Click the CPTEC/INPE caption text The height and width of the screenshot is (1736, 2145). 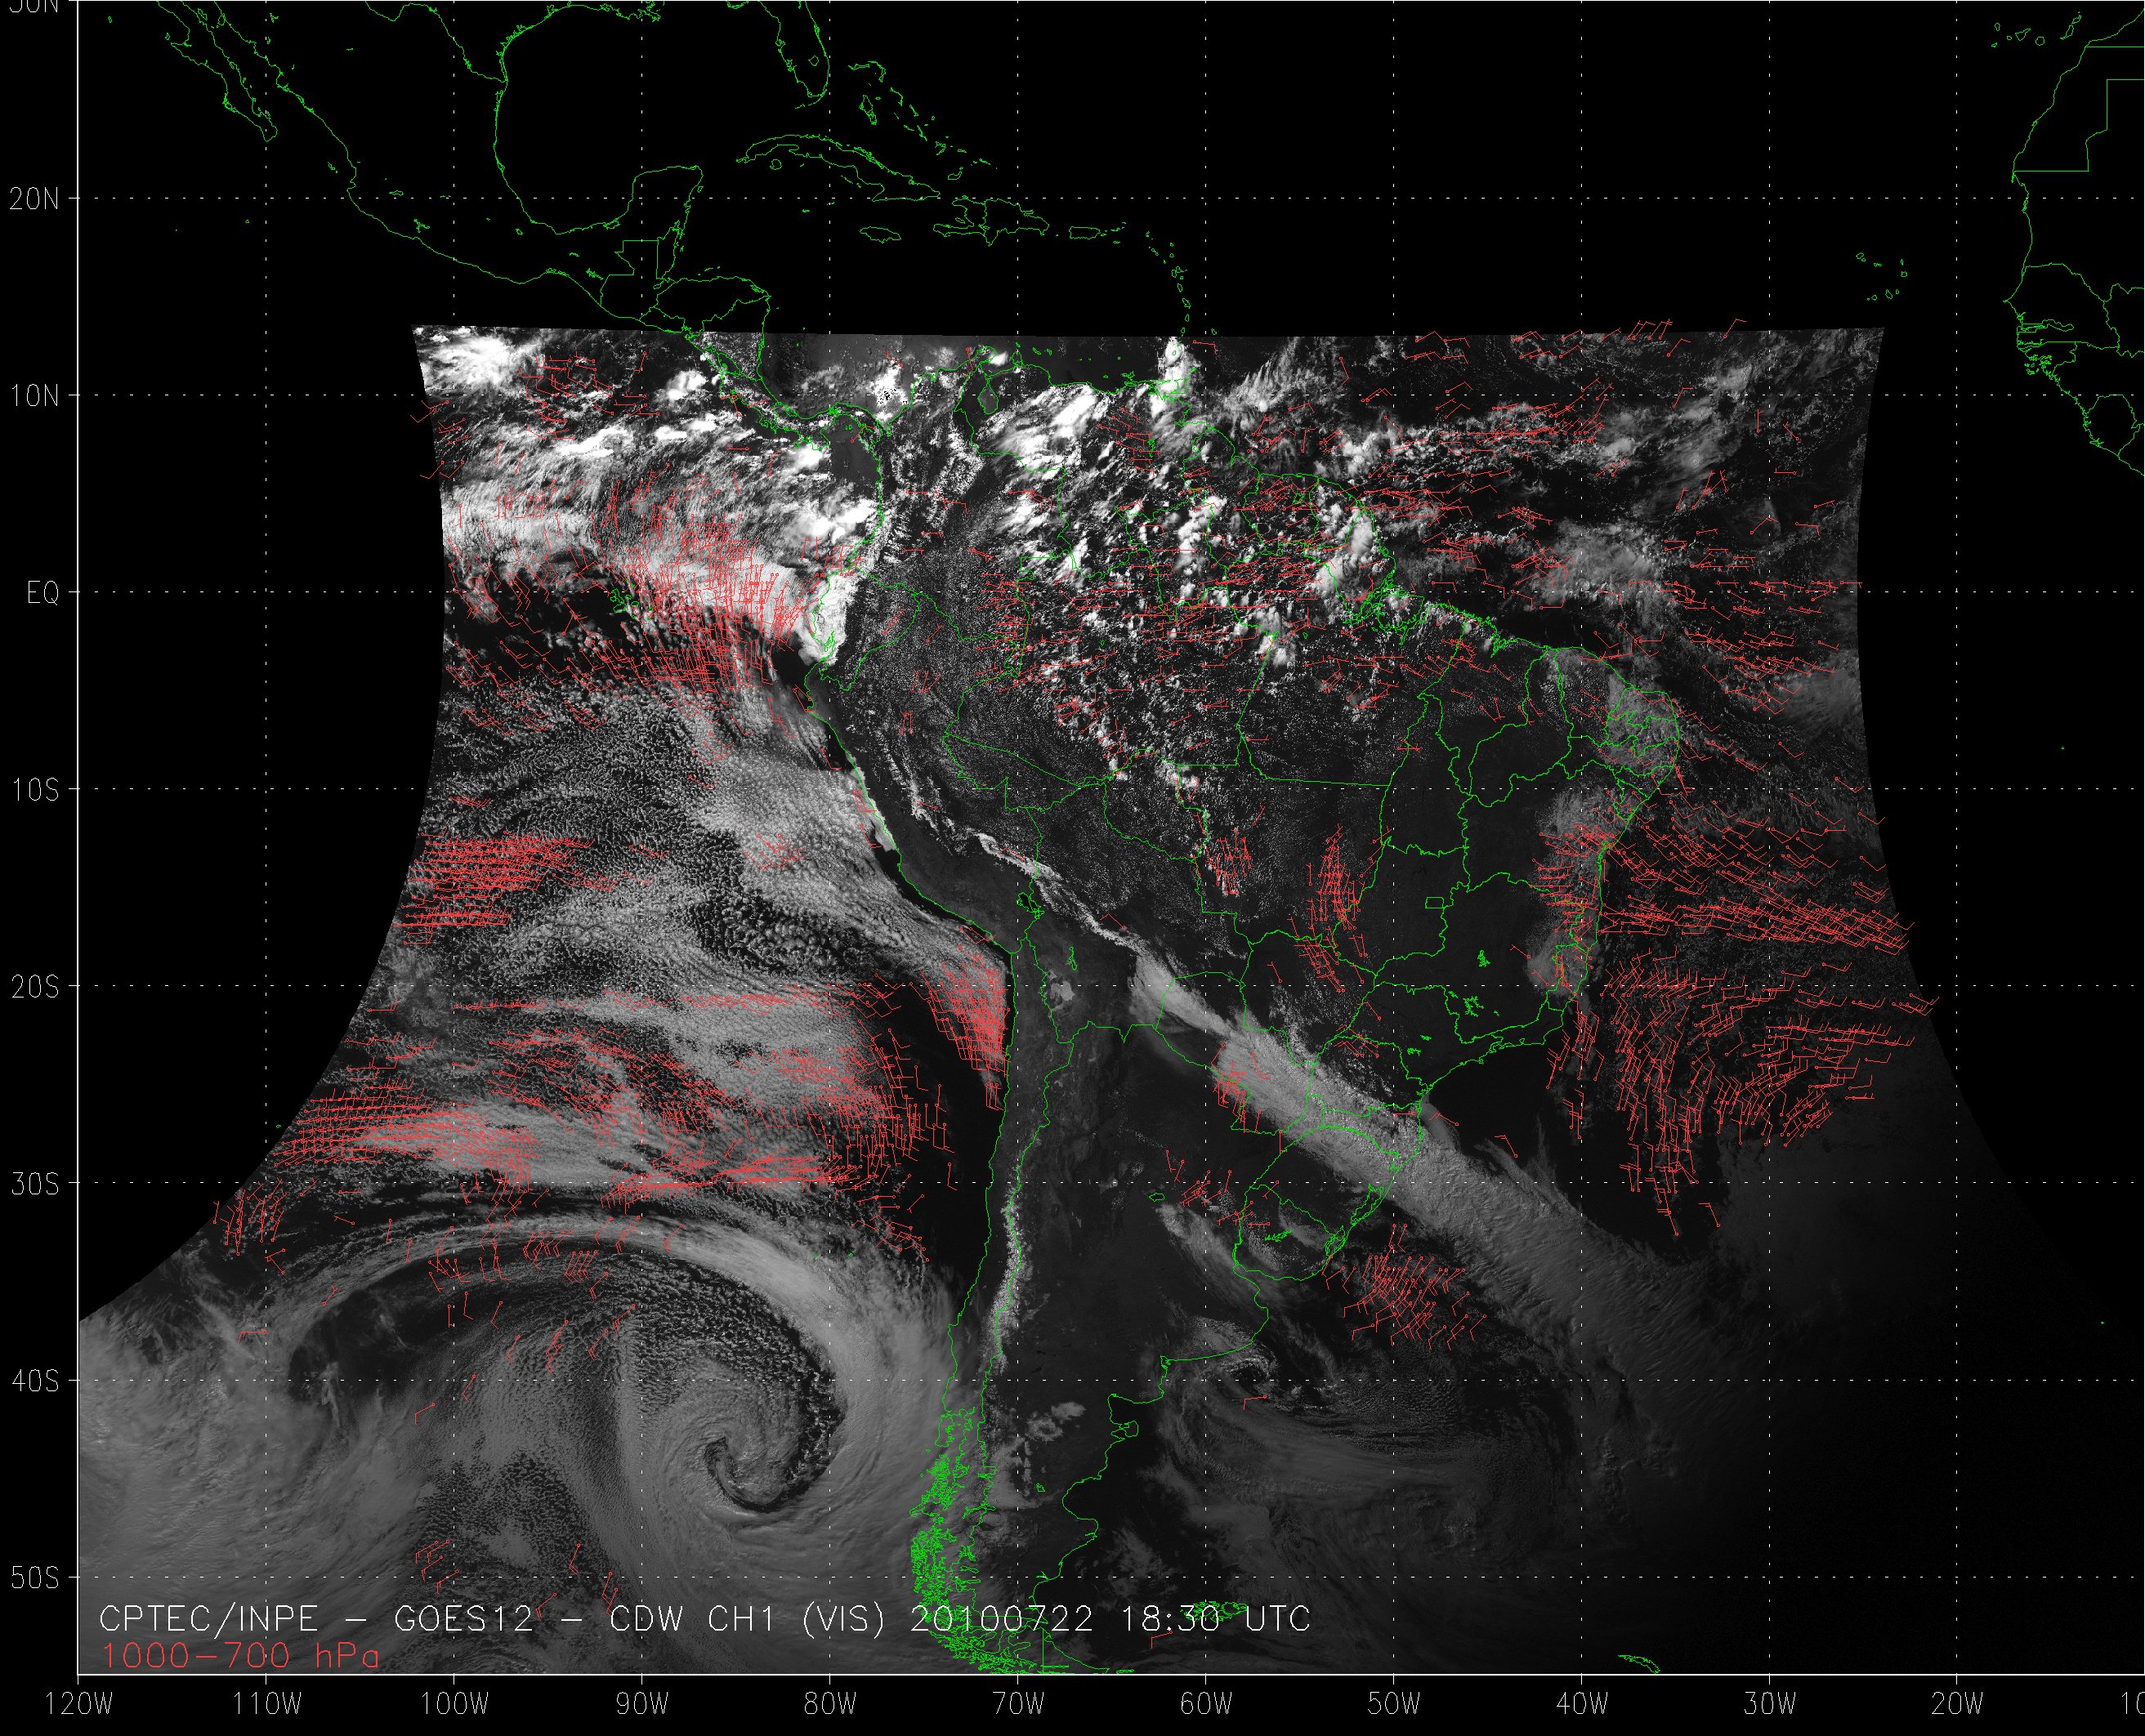tap(208, 1619)
